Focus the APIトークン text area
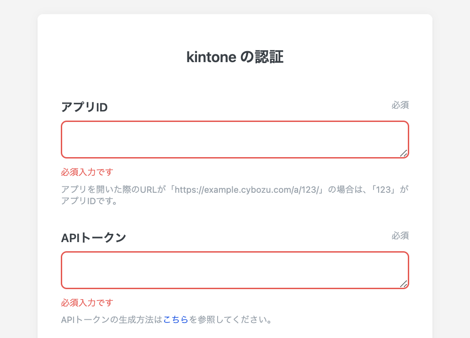The width and height of the screenshot is (470, 338). tap(235, 270)
